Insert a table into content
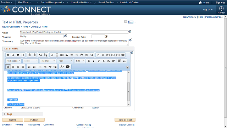Viewport: 227px width, 128px height. point(62,55)
